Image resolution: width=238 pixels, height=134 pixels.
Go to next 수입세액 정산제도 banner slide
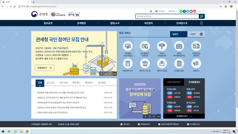click(154, 117)
